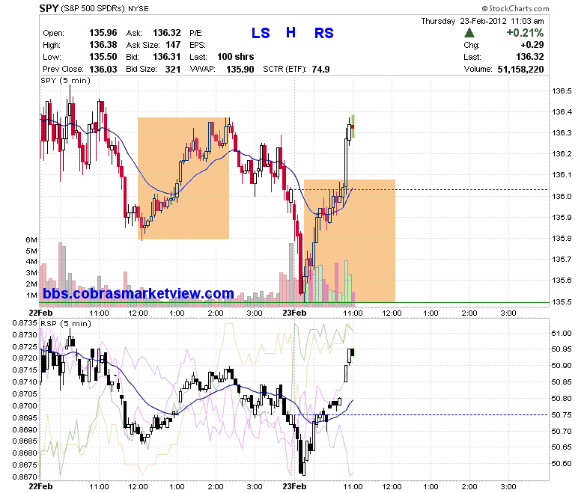
Task: Click the blue RS annotation label
Action: click(323, 33)
